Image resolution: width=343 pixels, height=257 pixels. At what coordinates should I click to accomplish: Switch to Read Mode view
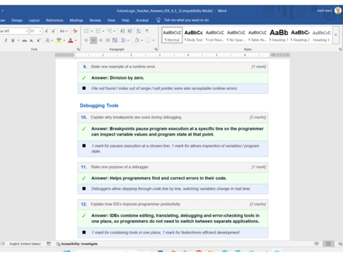tap(316, 244)
